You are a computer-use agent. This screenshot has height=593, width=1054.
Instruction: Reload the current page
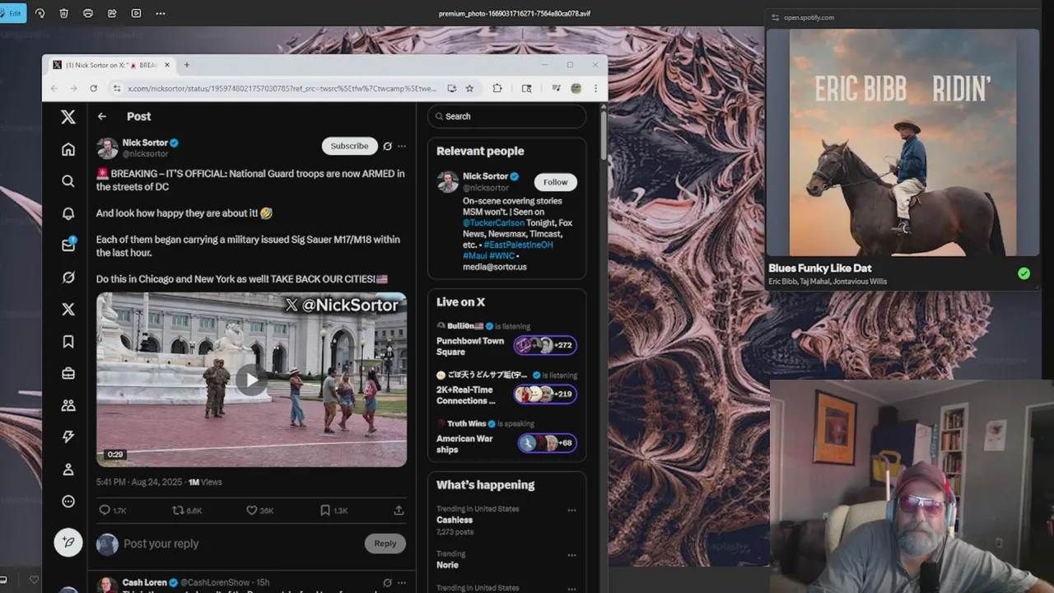click(93, 88)
